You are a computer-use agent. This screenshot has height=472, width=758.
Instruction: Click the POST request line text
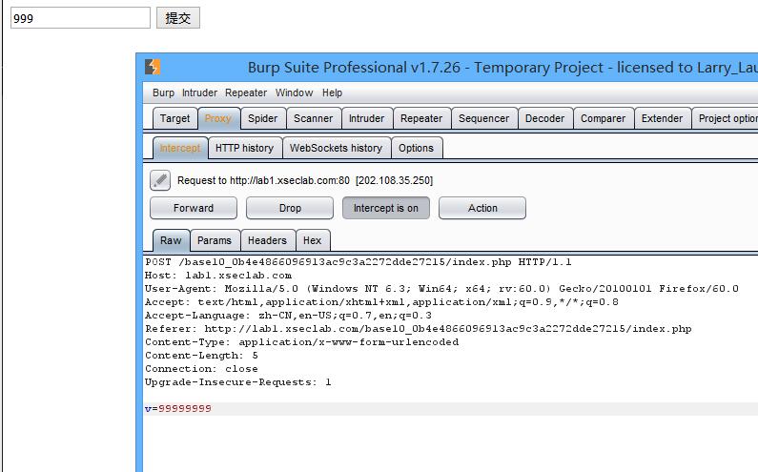(359, 262)
